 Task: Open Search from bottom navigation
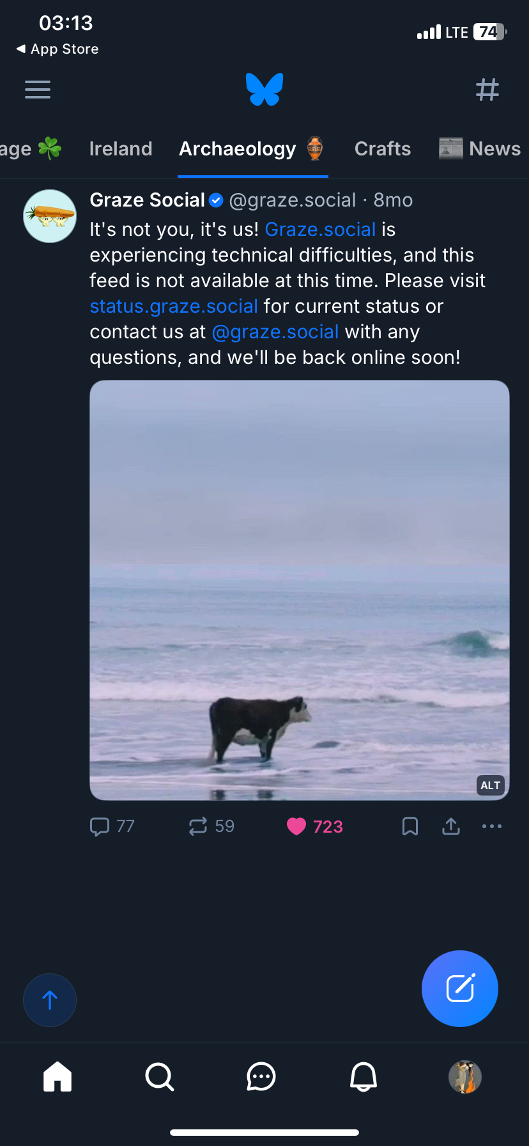pyautogui.click(x=159, y=1076)
